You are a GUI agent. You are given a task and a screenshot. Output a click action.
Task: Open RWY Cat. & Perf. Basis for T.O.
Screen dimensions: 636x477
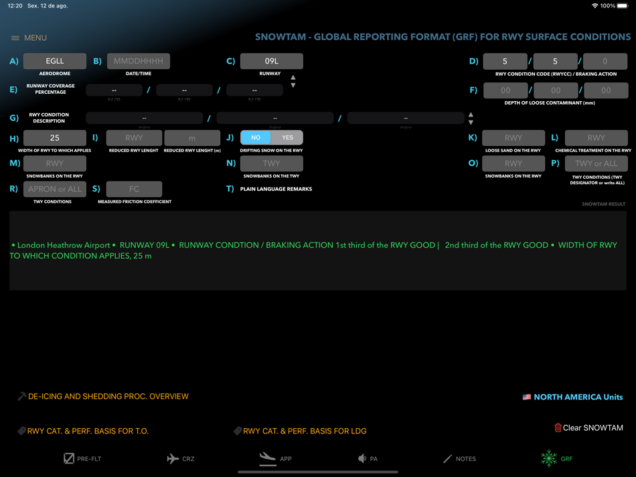click(x=88, y=431)
